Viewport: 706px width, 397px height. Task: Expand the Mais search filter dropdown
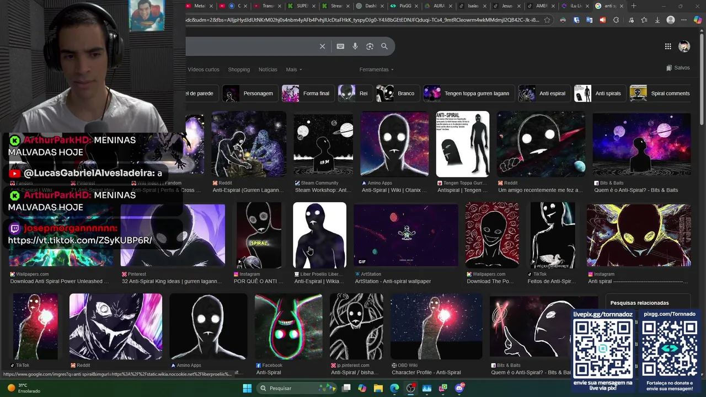pos(294,69)
